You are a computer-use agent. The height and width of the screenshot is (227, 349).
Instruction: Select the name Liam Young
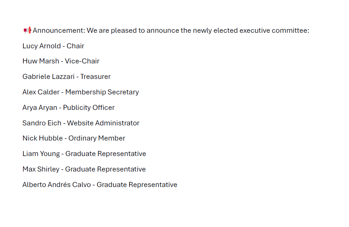click(41, 154)
